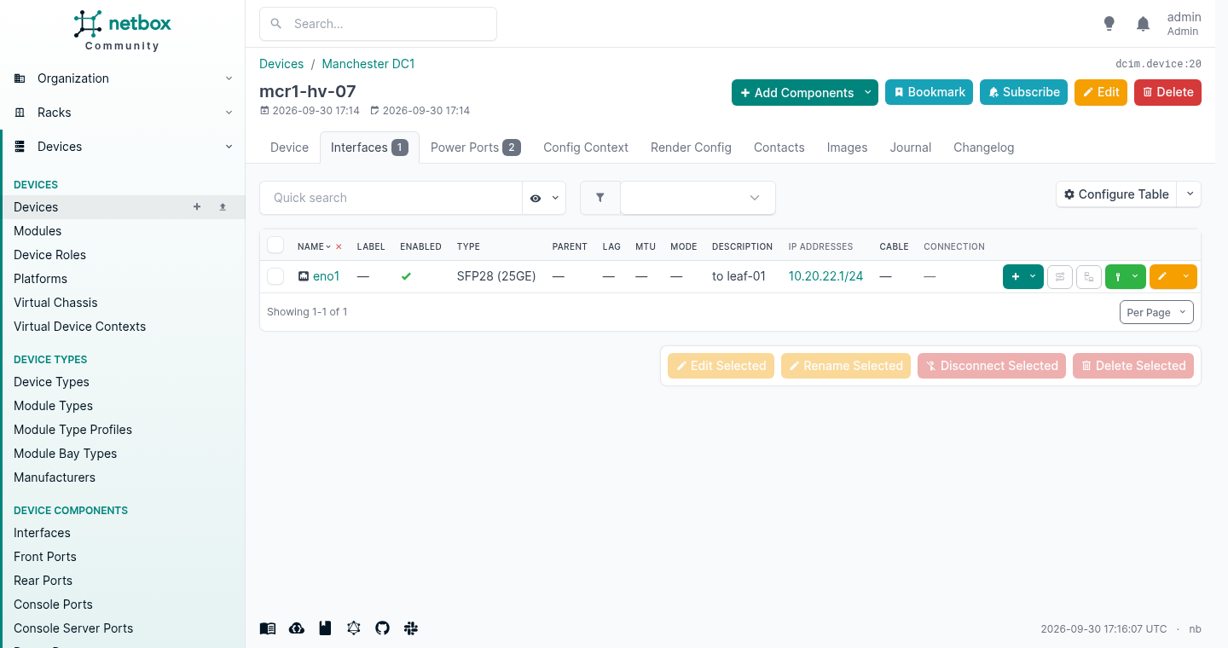Screen dimensions: 1228x648
Task: Click the Subscribe button
Action: point(1023,92)
